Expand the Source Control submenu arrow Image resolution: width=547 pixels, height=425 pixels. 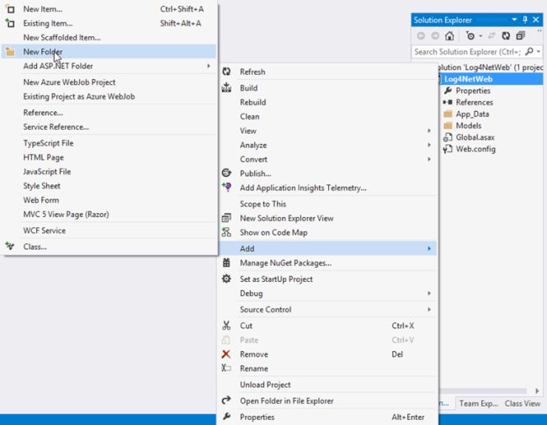point(429,310)
